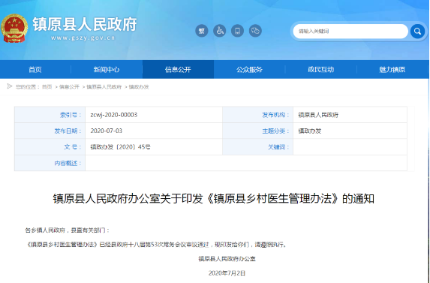Open 新闻中心 navigation tab

point(107,69)
